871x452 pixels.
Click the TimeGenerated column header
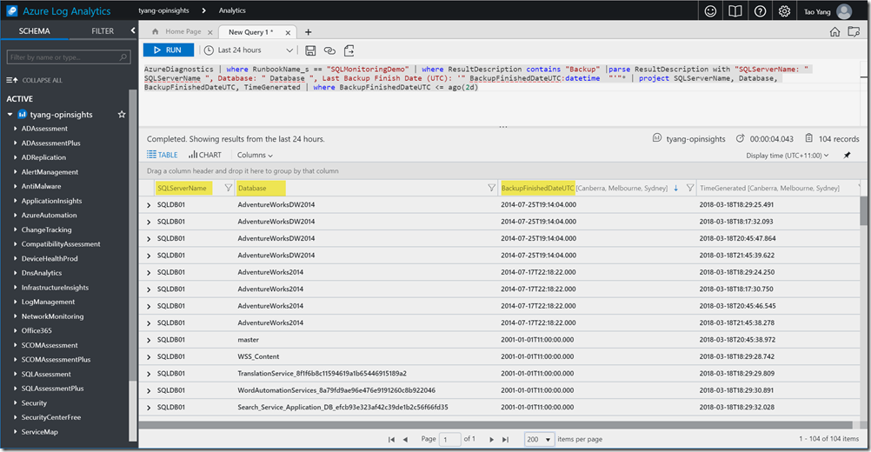769,189
